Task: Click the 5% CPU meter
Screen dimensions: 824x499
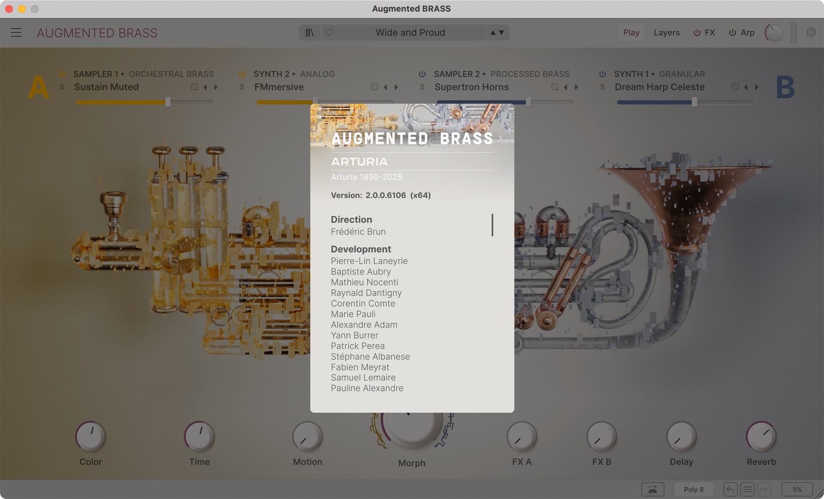Action: [797, 490]
